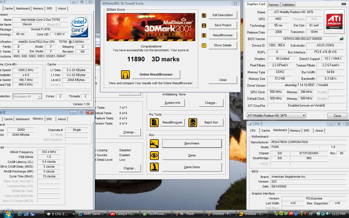Click the Show Details button
349x218 pixels.
[x=223, y=45]
